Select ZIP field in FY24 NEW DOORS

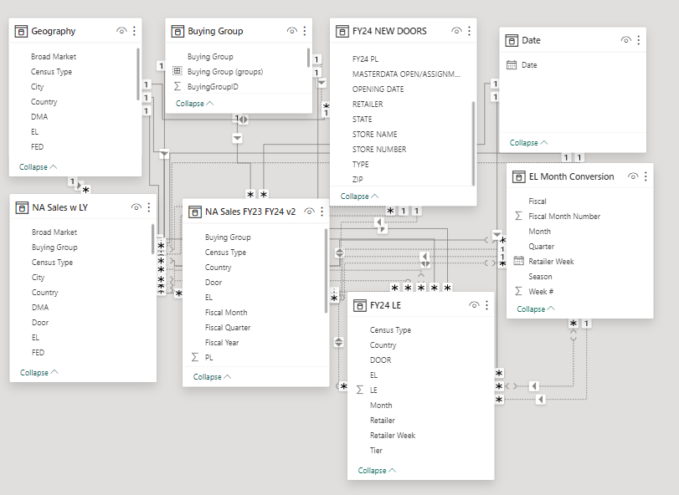(358, 180)
